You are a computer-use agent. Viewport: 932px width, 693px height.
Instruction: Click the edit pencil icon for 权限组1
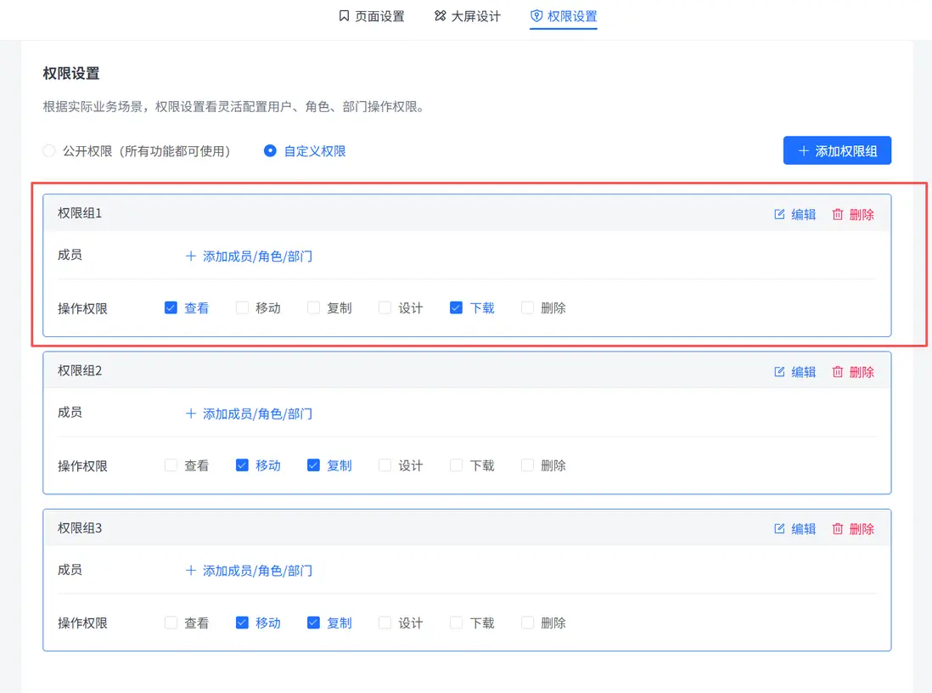click(779, 214)
